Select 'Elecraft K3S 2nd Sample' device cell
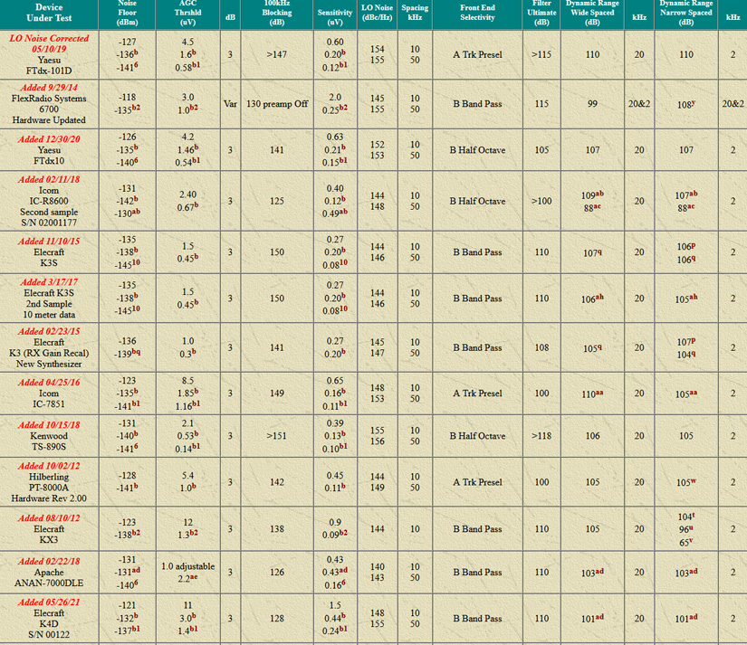This screenshot has width=747, height=645. (x=49, y=299)
